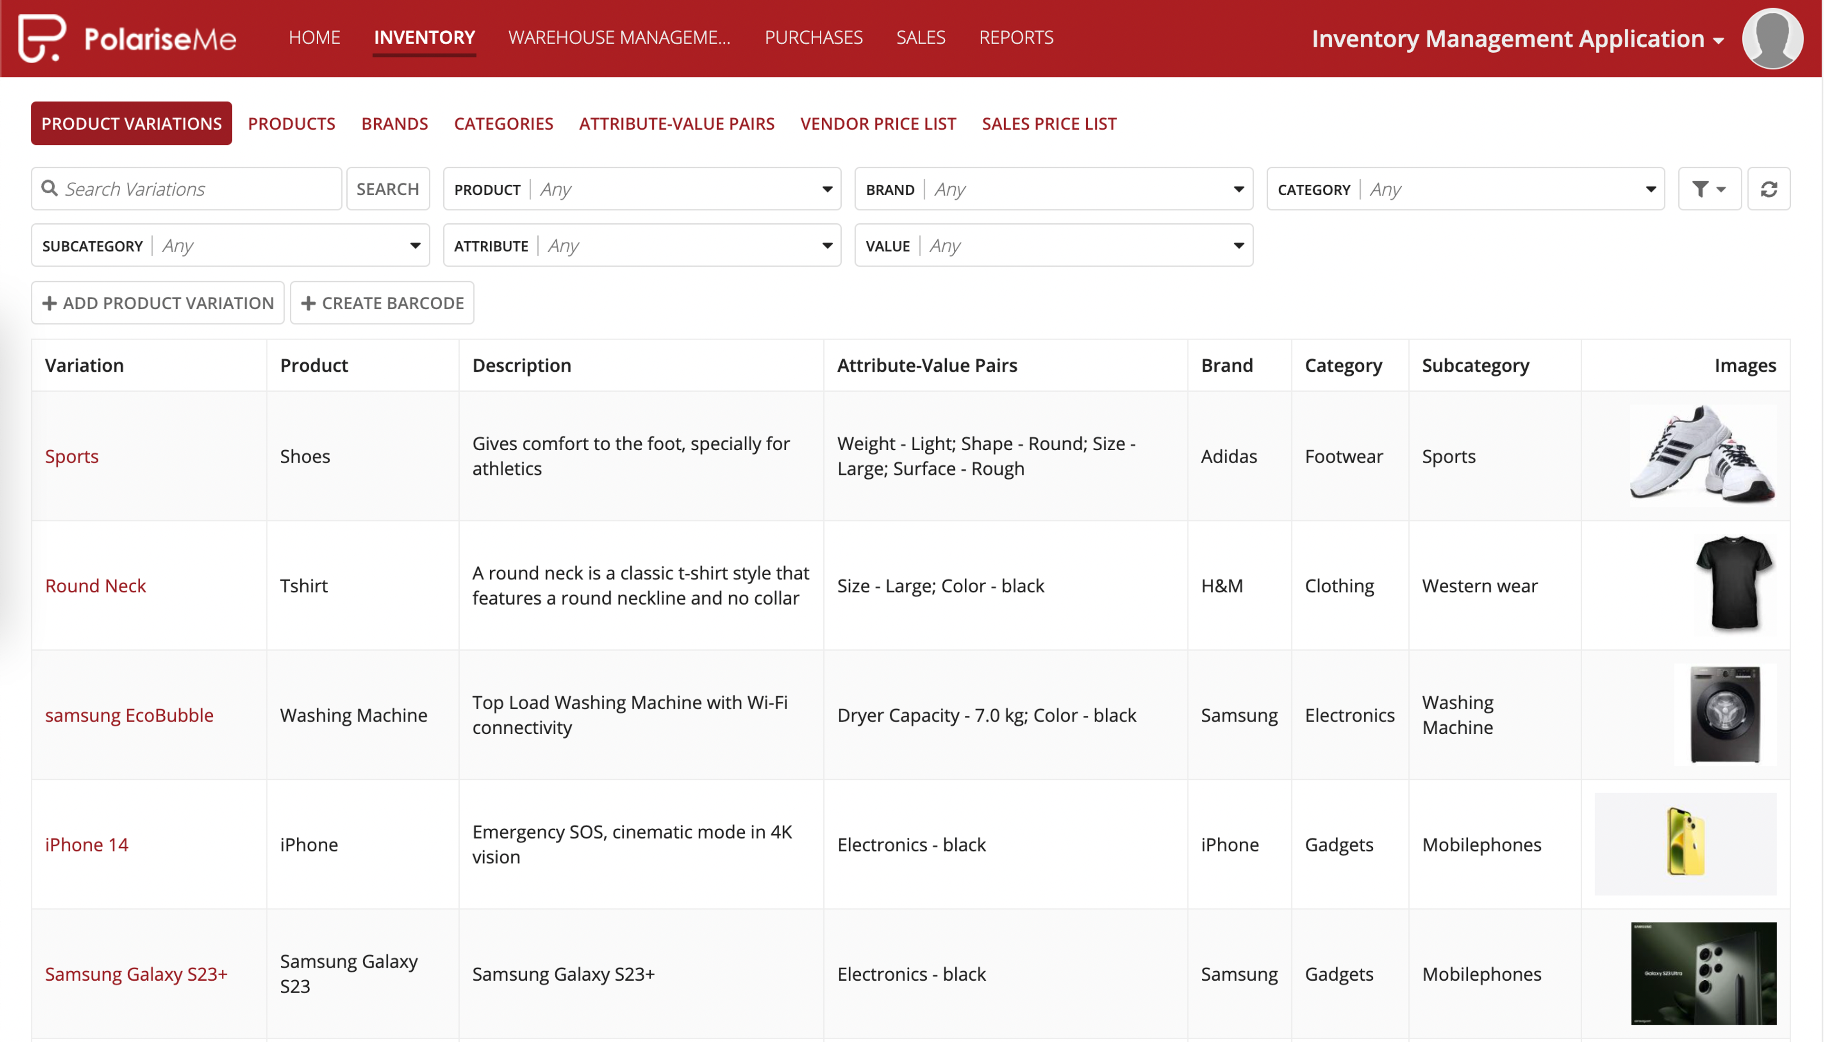1824x1042 pixels.
Task: Open the Sports variation link
Action: click(72, 456)
